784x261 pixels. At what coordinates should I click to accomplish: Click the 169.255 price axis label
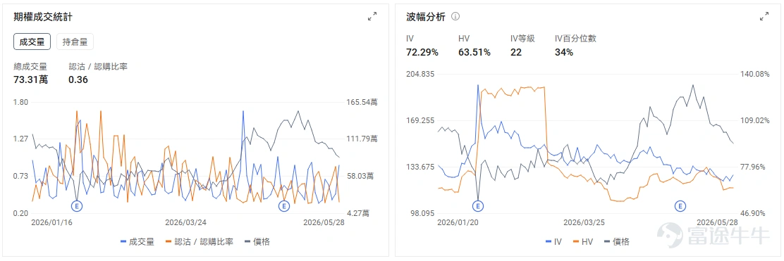[x=421, y=121]
